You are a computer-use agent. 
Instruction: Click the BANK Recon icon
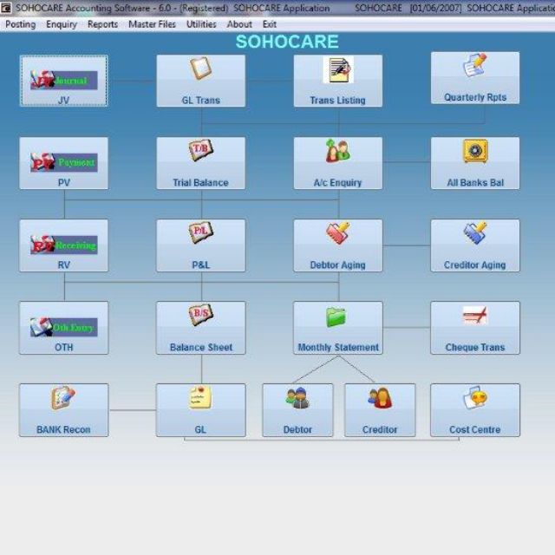[x=63, y=399]
